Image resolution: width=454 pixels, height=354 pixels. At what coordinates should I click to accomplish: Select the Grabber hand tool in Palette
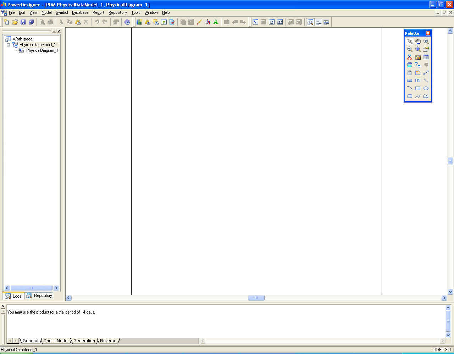click(418, 42)
